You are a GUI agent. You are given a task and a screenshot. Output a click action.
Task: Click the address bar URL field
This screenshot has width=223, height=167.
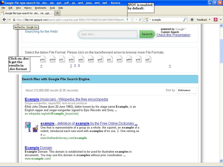[x=70, y=20]
